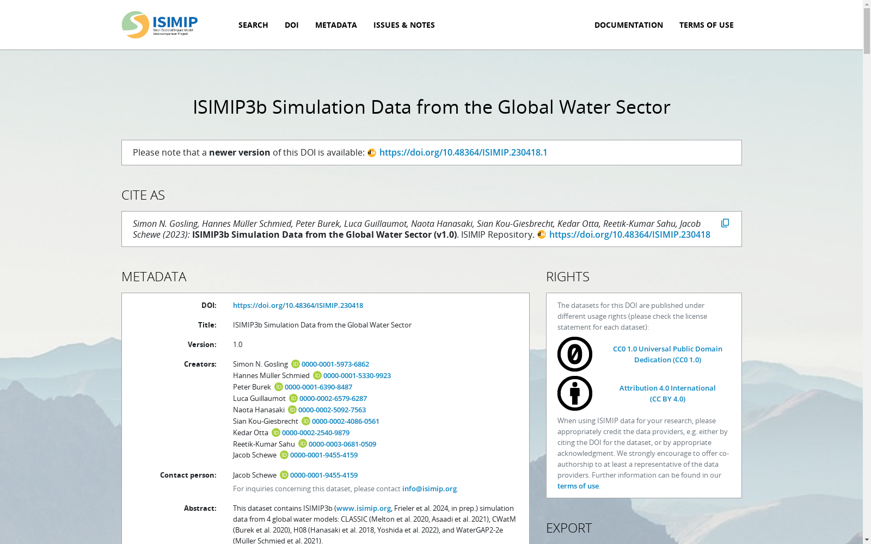Click the page scrollbar down arrow
The image size is (871, 544).
(x=867, y=540)
